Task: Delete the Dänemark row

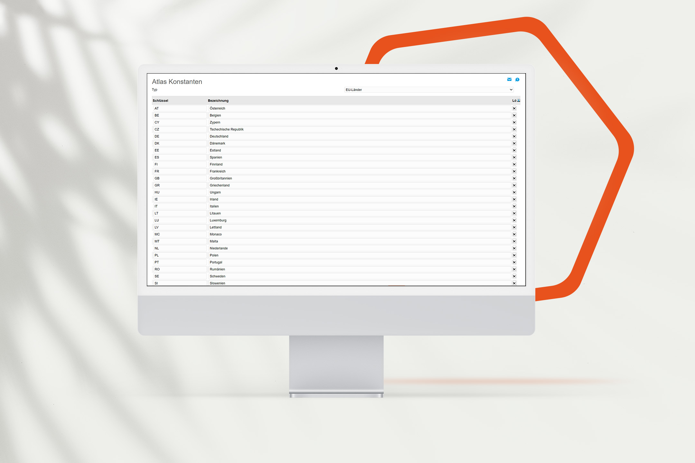Action: pyautogui.click(x=514, y=143)
